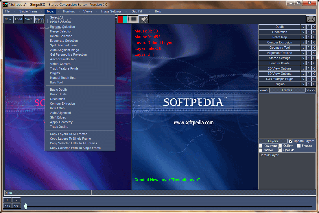Screen dimensions: 319x213
Task: Close the S3D Example Plugin panel X
Action: pos(314,79)
